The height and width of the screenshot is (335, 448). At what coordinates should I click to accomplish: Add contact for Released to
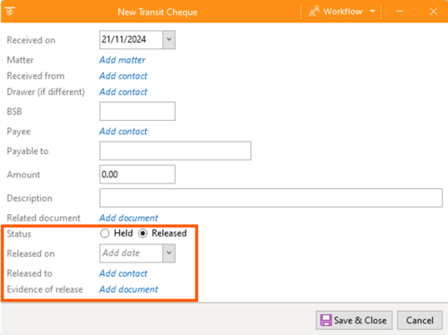point(123,273)
